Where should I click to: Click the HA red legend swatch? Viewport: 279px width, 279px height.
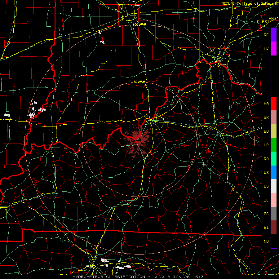[x=274, y=104]
